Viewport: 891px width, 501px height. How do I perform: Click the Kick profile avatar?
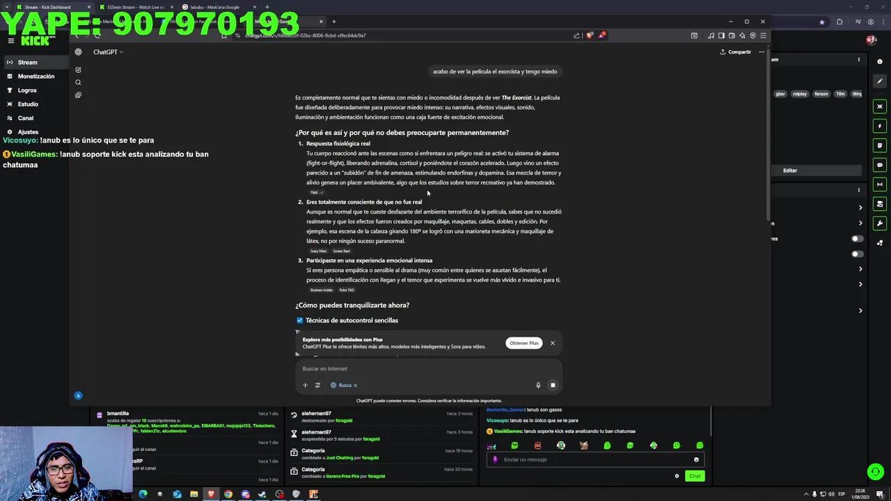click(x=871, y=40)
